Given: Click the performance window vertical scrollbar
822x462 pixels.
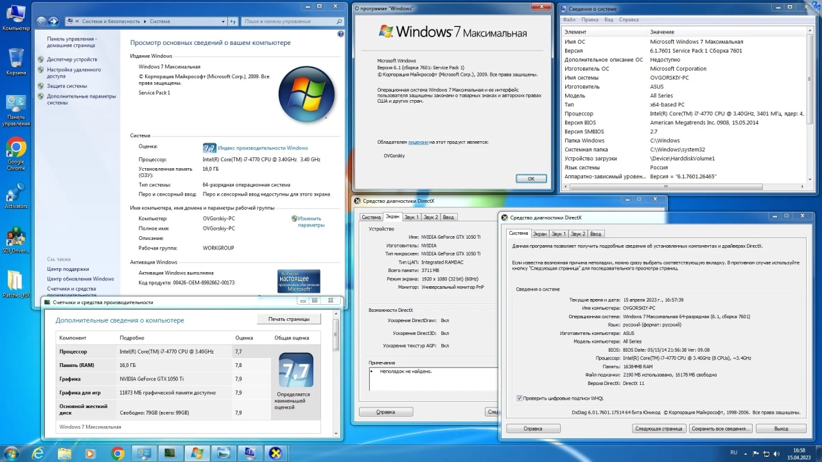Looking at the screenshot, I should pyautogui.click(x=336, y=374).
